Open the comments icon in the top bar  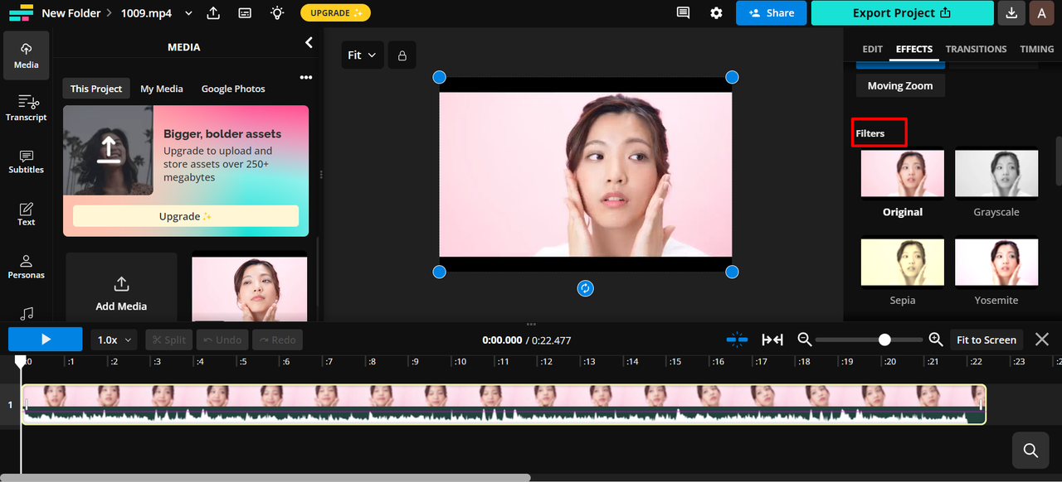[x=683, y=13]
